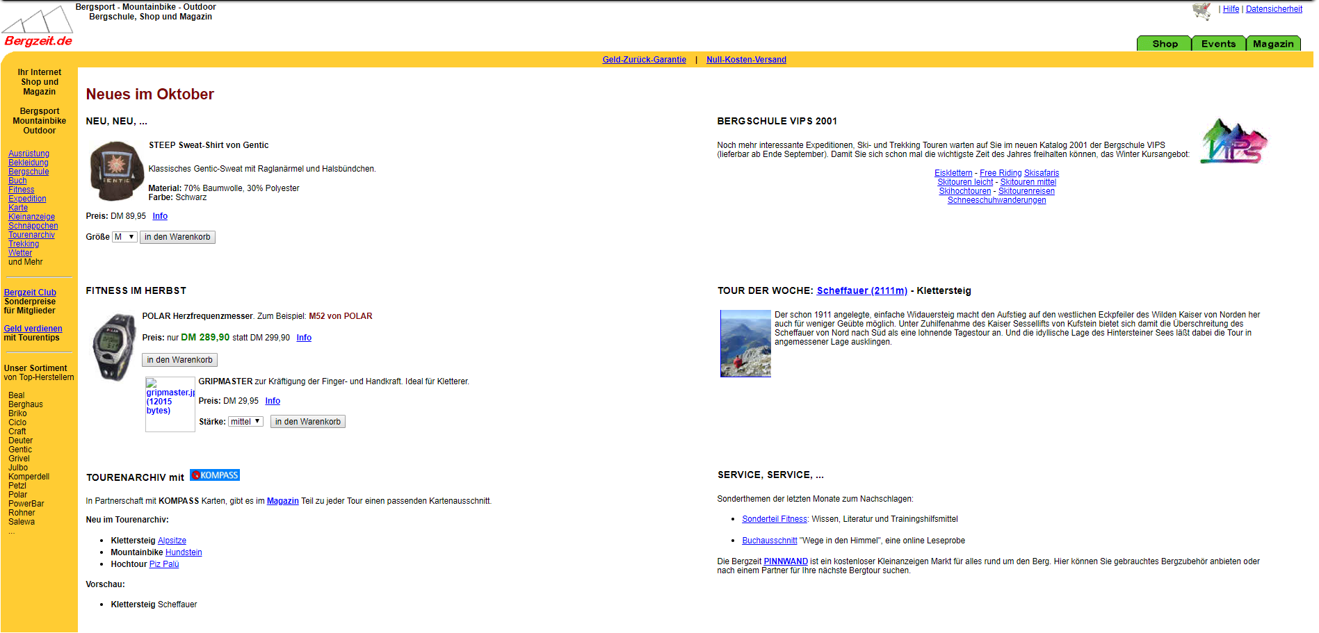Go to Ausrüstung in the sidebar
This screenshot has width=1319, height=633.
(29, 154)
